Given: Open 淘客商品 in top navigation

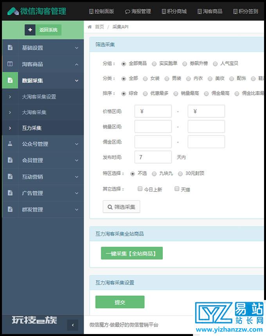Looking at the screenshot, I should coord(210,11).
